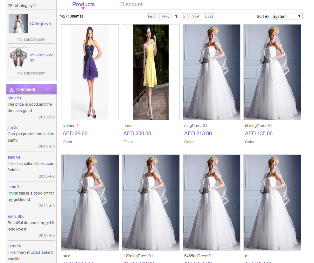The height and width of the screenshot is (263, 314).
Task: Jump to page 2
Action: click(x=184, y=16)
